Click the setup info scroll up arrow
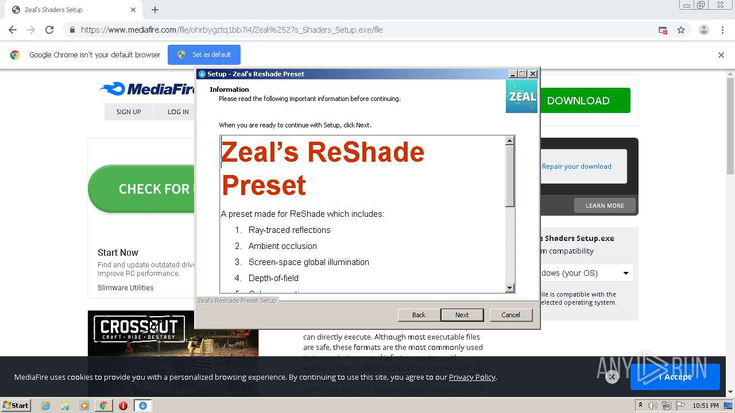 point(509,141)
